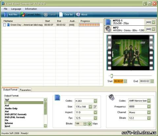Image resolution: width=158 pixels, height=136 pixels.
Task: Click the Start time field 00:00:07
Action: [x=118, y=81]
